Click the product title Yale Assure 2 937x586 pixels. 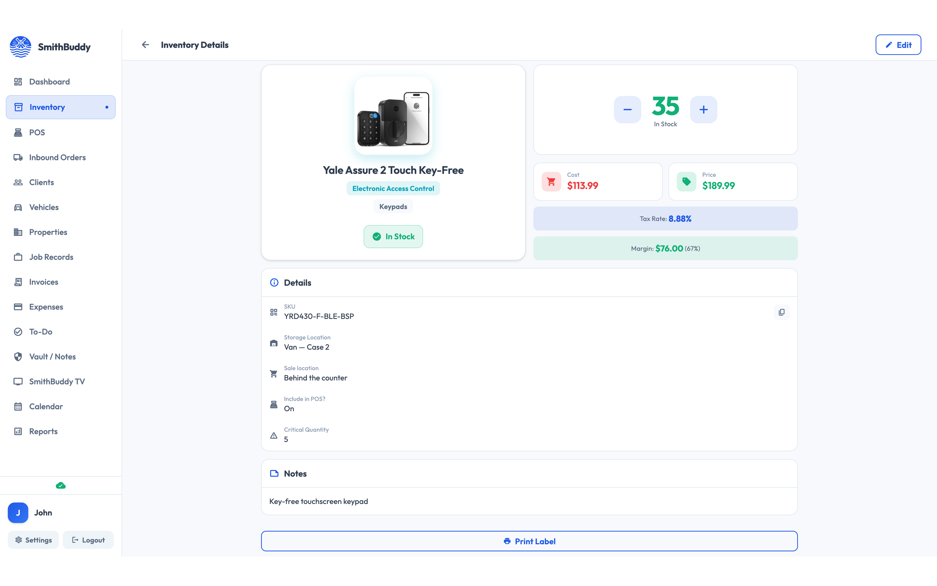[393, 170]
